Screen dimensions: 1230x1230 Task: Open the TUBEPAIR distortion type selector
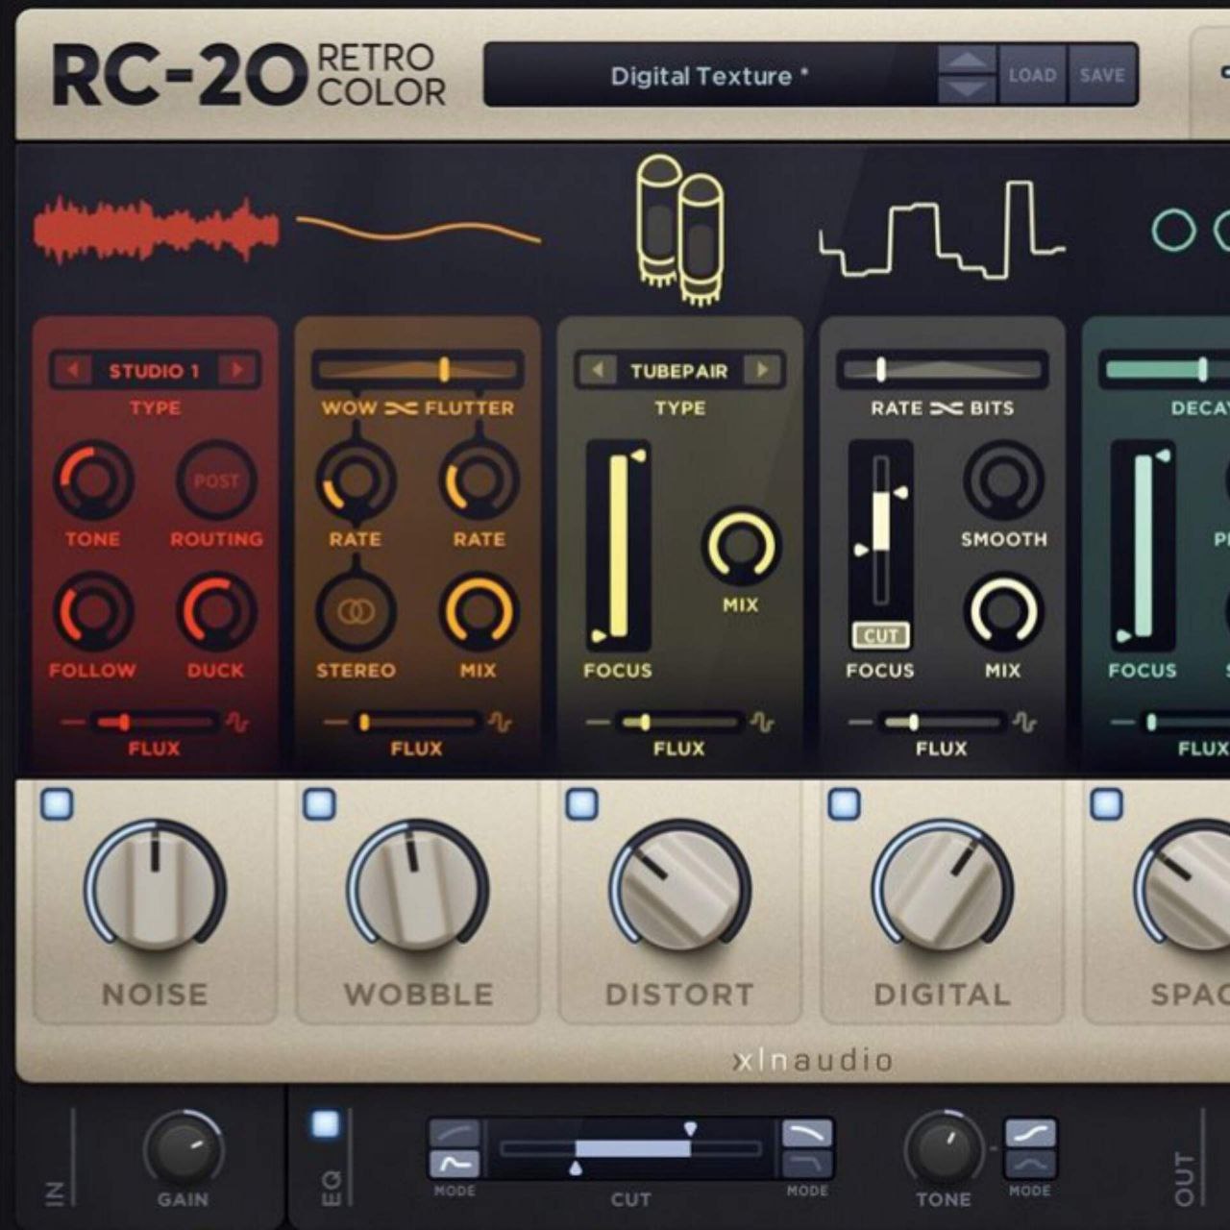coord(679,370)
